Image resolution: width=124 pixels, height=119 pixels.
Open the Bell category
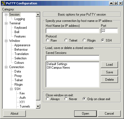point(17,32)
